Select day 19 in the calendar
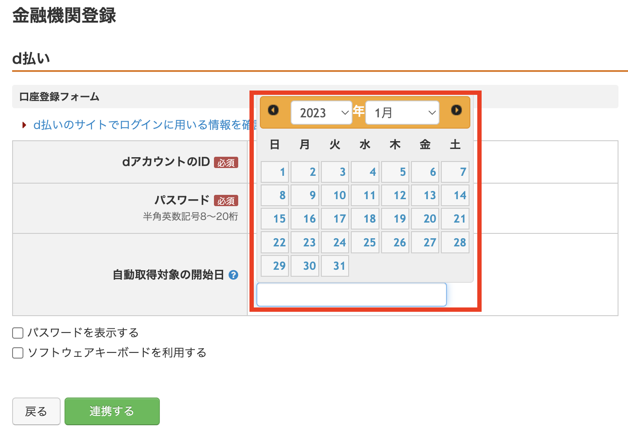 [x=395, y=219]
